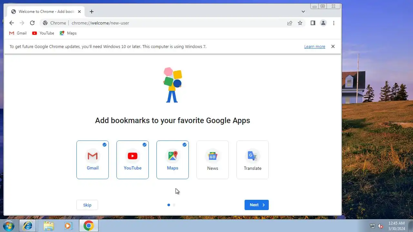Share this page with the share icon
This screenshot has width=413, height=232.
(290, 23)
